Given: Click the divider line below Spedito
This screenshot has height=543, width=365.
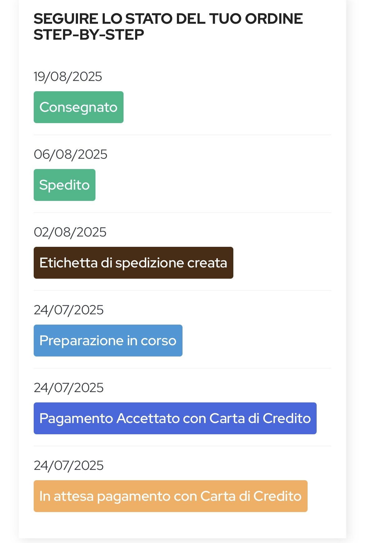Looking at the screenshot, I should [x=182, y=213].
